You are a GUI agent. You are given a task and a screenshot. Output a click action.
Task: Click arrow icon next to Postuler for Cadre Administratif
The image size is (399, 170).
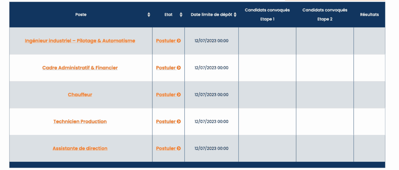pyautogui.click(x=179, y=68)
